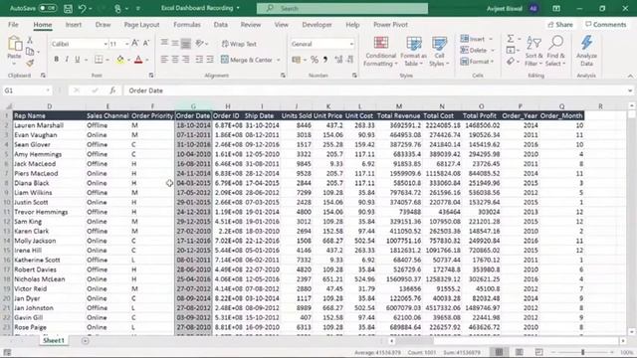Switch to the Power Pivot tab

pos(390,24)
